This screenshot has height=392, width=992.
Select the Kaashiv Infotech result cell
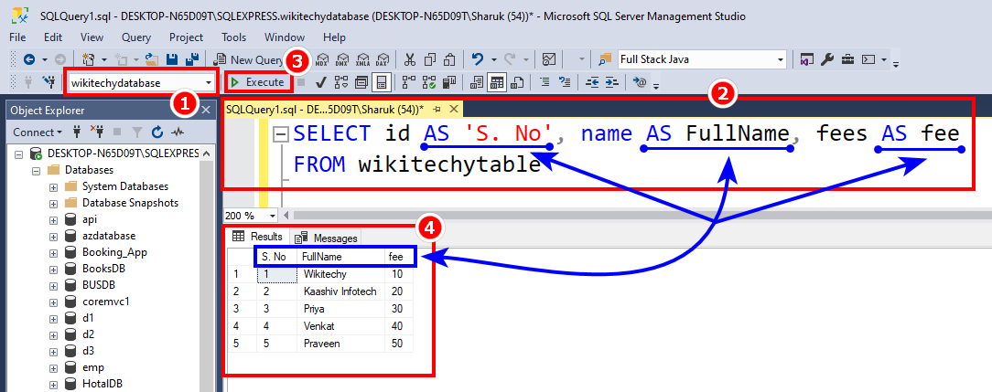(339, 291)
